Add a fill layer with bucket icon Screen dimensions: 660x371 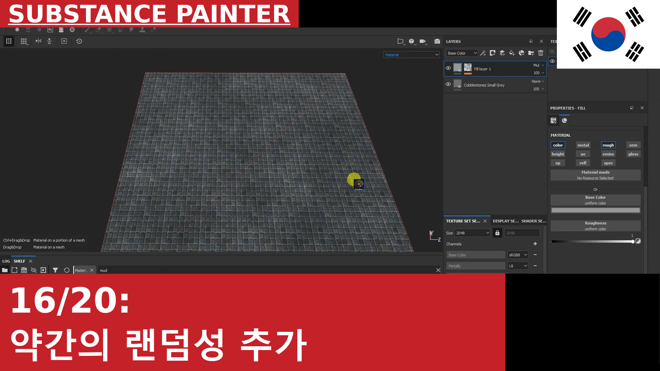point(512,53)
